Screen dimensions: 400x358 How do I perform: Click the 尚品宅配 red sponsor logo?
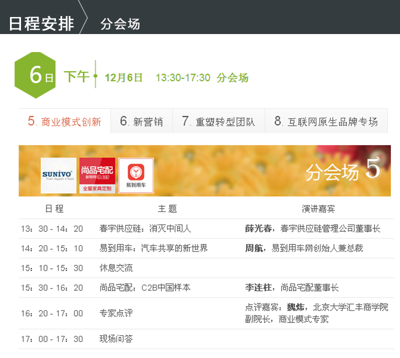(97, 175)
